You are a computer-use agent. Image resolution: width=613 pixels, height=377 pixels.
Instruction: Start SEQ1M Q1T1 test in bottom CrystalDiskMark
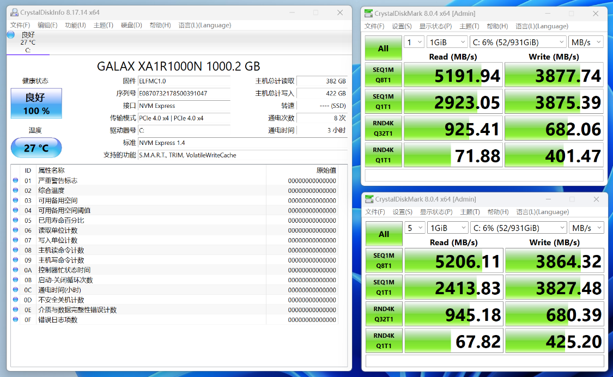point(384,287)
